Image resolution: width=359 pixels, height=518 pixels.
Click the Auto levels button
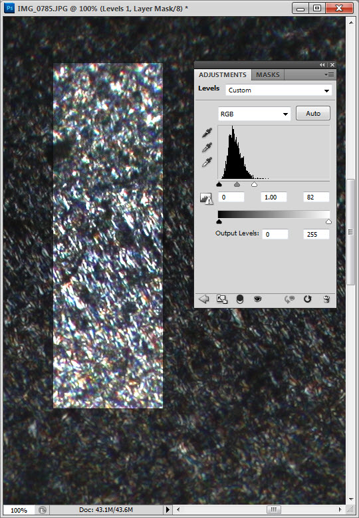point(312,113)
